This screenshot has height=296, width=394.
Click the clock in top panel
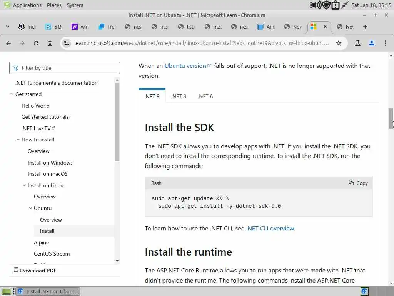coord(371,5)
